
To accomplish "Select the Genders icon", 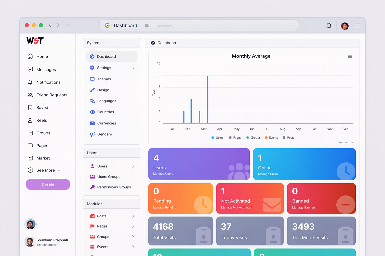I will click(92, 134).
